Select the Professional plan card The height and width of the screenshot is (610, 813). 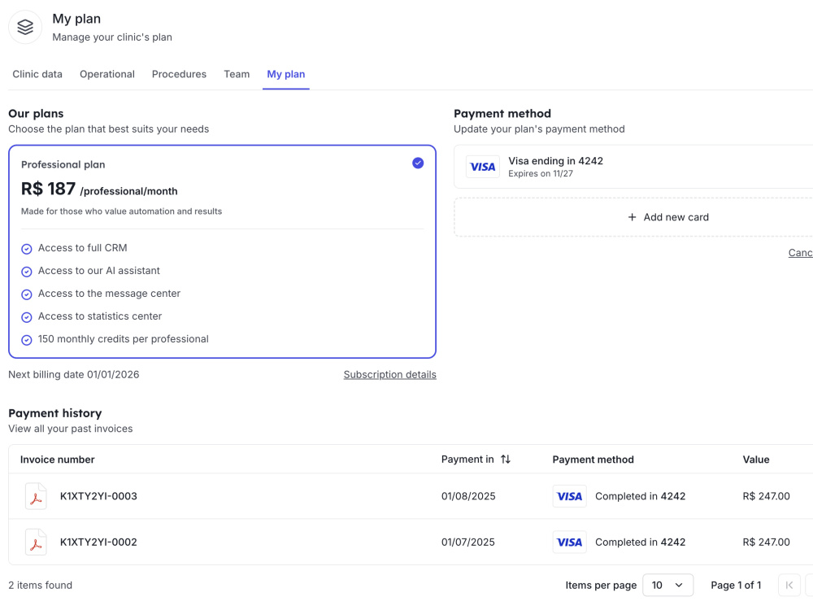223,251
